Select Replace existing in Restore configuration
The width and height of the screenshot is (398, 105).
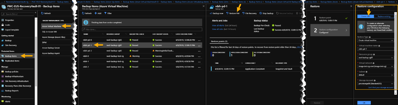click(x=384, y=16)
